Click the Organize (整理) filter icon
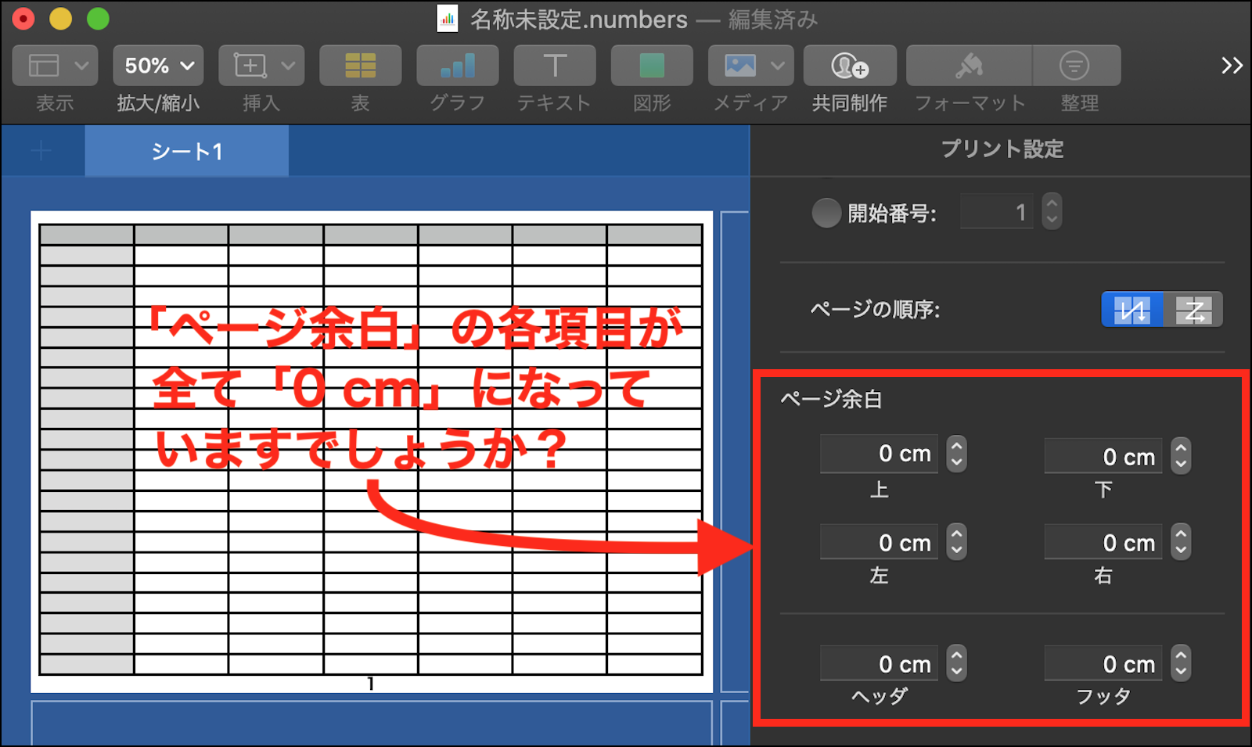This screenshot has width=1252, height=747. point(1075,66)
